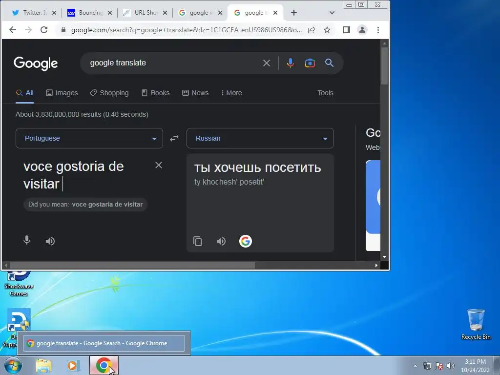Go back with the browser back arrow

pyautogui.click(x=12, y=30)
